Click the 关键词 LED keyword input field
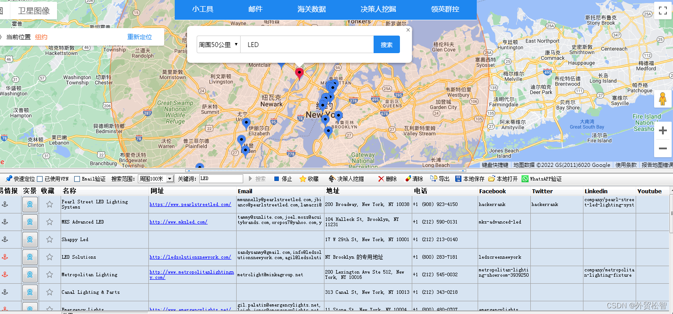 [x=221, y=179]
